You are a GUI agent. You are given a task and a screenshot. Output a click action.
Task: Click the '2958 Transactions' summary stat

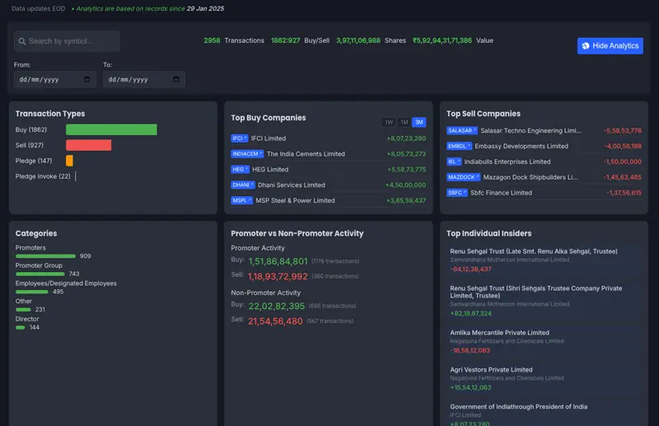point(234,40)
